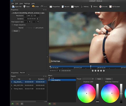Viewport: 126px width, 106px height.
Task: Skip to the end of the clip
Action: (104, 71)
